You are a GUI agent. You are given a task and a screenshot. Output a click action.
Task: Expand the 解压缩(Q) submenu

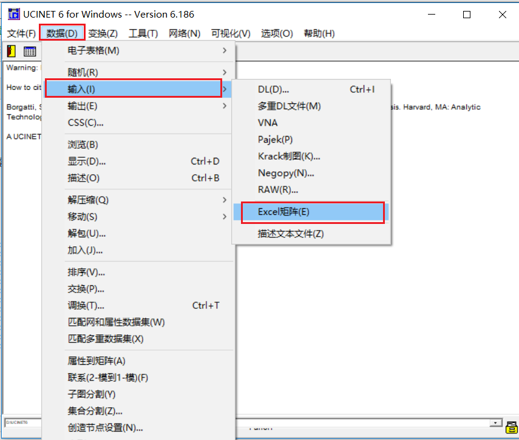tap(138, 200)
